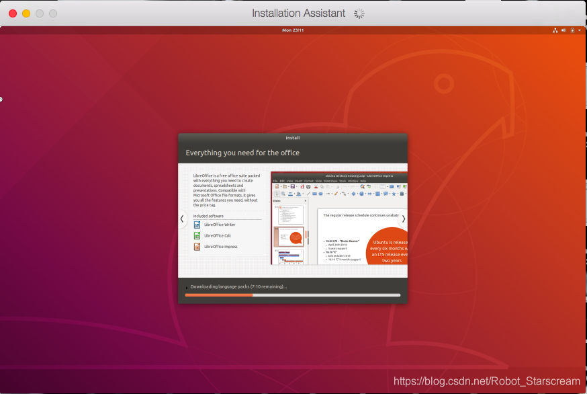The image size is (587, 394).
Task: Click the 'Installation Assistant' window title
Action: pos(298,13)
